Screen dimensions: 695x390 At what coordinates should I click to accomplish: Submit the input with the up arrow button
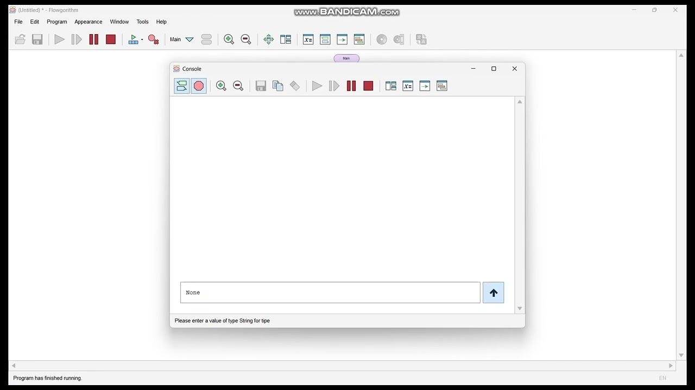(494, 292)
